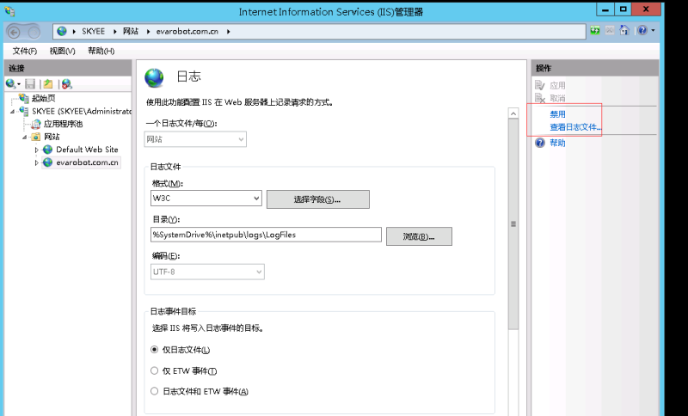The width and height of the screenshot is (688, 416).
Task: Click the delete connection icon in Connections toolbar
Action: [x=67, y=83]
